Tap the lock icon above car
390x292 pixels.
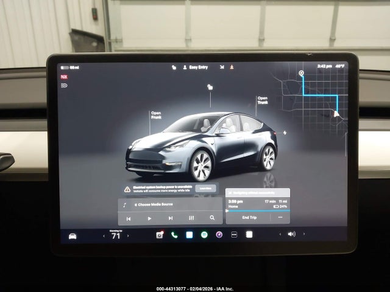tap(210, 87)
